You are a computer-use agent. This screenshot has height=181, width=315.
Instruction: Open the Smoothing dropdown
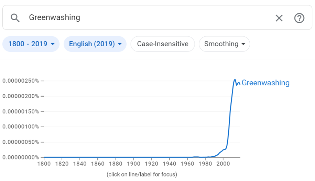coord(225,44)
